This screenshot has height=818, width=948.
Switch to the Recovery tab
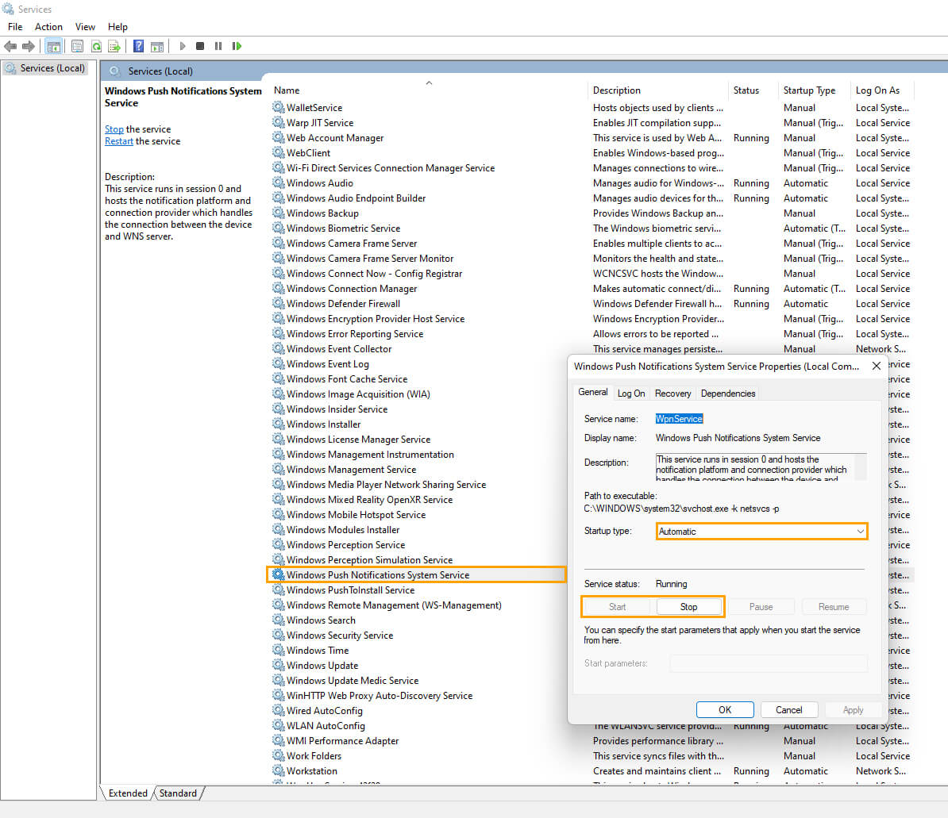point(673,394)
